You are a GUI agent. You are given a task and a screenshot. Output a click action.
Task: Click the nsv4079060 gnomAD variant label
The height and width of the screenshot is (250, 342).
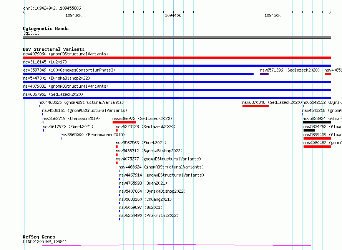point(66,54)
